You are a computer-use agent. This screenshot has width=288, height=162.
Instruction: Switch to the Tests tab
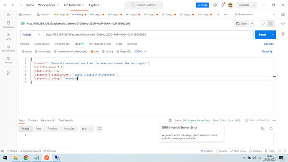[119, 44]
